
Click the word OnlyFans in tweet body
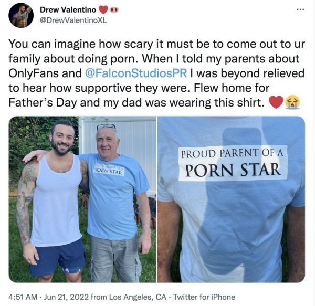coord(34,73)
